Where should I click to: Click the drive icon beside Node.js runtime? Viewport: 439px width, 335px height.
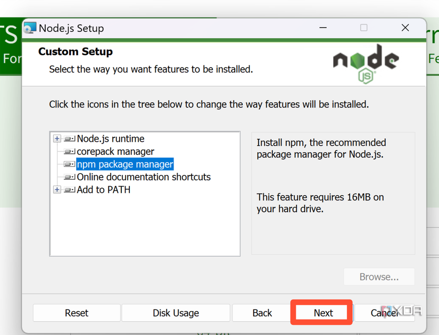point(68,138)
